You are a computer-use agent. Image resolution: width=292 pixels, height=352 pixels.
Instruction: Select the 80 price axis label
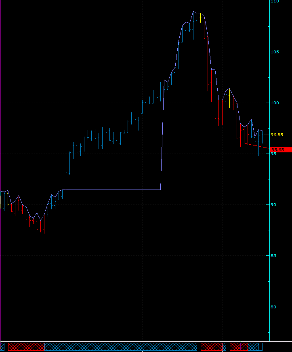click(273, 307)
